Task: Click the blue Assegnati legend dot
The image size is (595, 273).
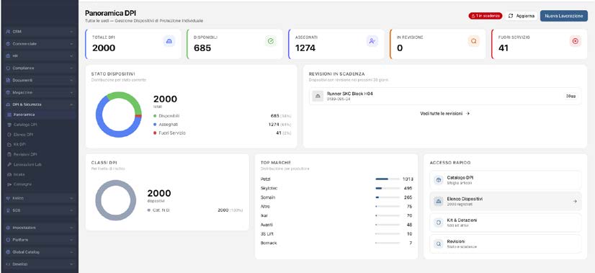Action: [155, 125]
